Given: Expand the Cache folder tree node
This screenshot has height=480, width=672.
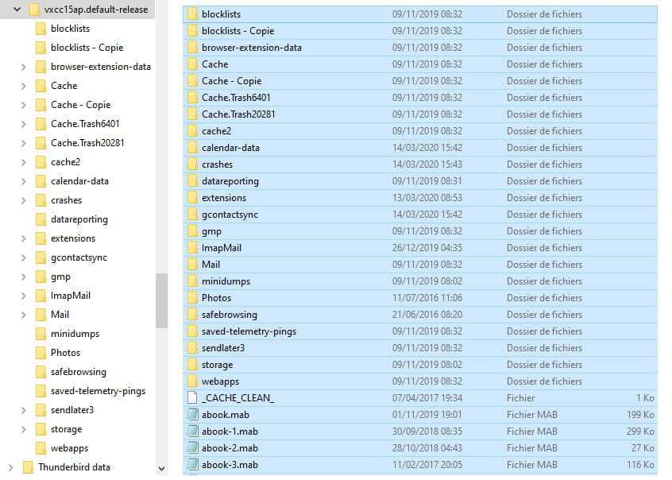Looking at the screenshot, I should (x=24, y=86).
